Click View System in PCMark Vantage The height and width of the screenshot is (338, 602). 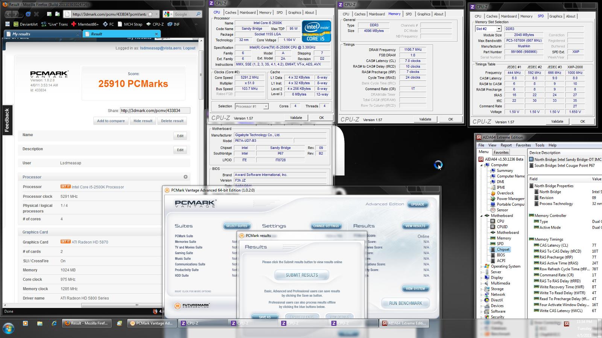point(415,289)
